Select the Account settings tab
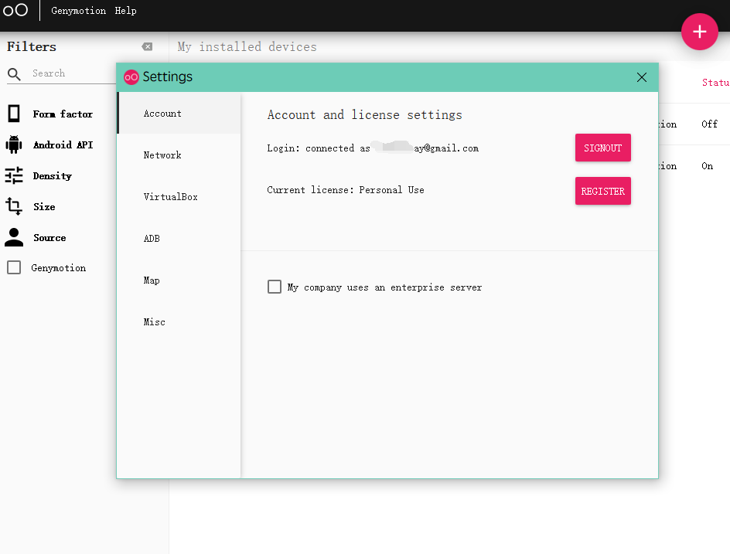730x554 pixels. 179,113
